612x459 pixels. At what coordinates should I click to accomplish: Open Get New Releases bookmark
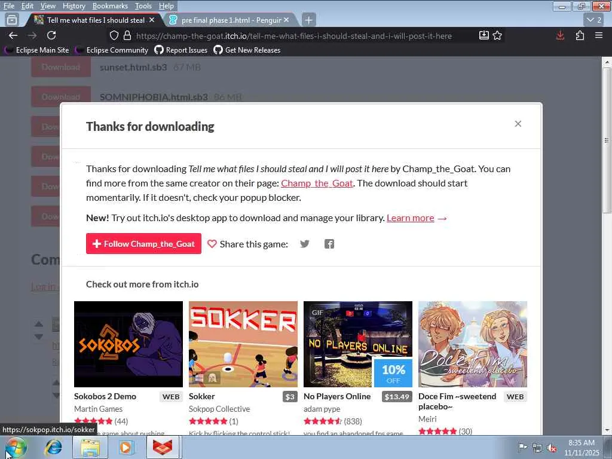click(x=247, y=50)
